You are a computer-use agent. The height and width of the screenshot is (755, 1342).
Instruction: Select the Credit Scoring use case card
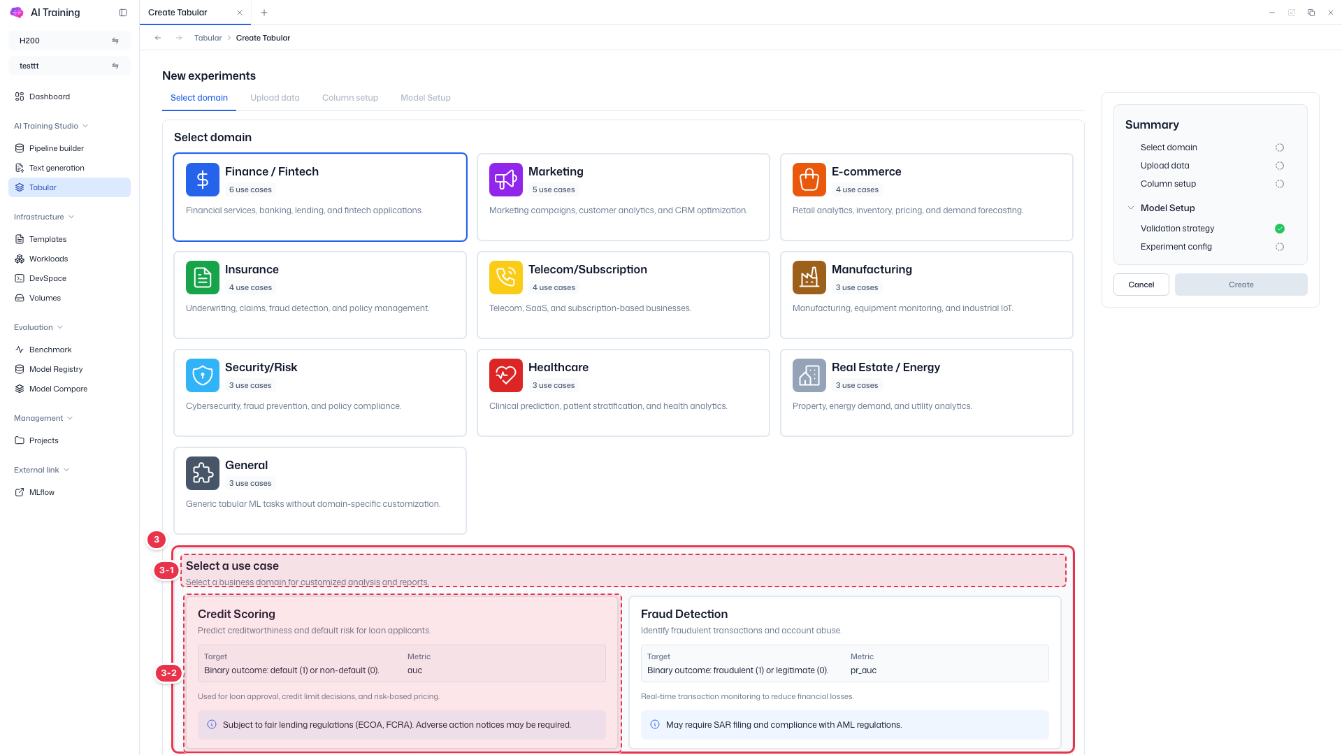click(x=402, y=673)
